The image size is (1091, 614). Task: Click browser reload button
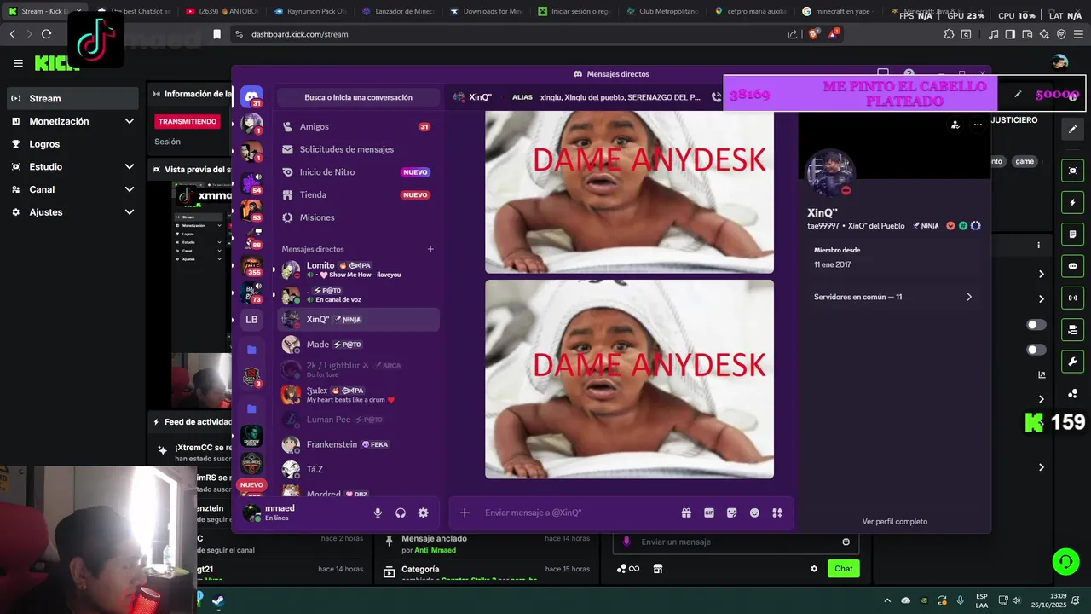click(46, 34)
